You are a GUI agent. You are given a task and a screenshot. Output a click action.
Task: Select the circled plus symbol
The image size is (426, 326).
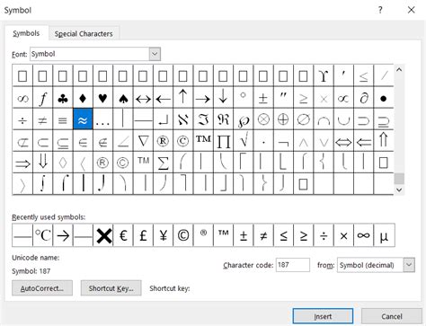283,119
